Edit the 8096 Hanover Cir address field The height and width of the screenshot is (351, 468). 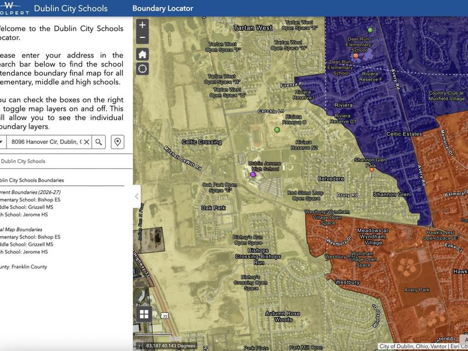pos(45,142)
